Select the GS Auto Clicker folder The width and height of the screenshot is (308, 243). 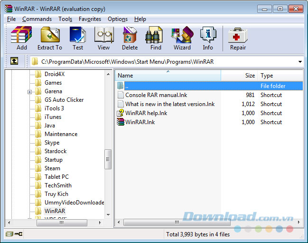64,100
